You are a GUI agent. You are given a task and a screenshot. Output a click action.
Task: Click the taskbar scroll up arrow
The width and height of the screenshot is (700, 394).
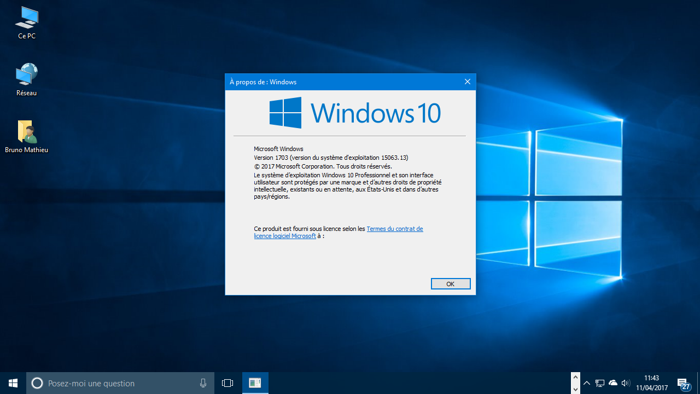point(575,377)
